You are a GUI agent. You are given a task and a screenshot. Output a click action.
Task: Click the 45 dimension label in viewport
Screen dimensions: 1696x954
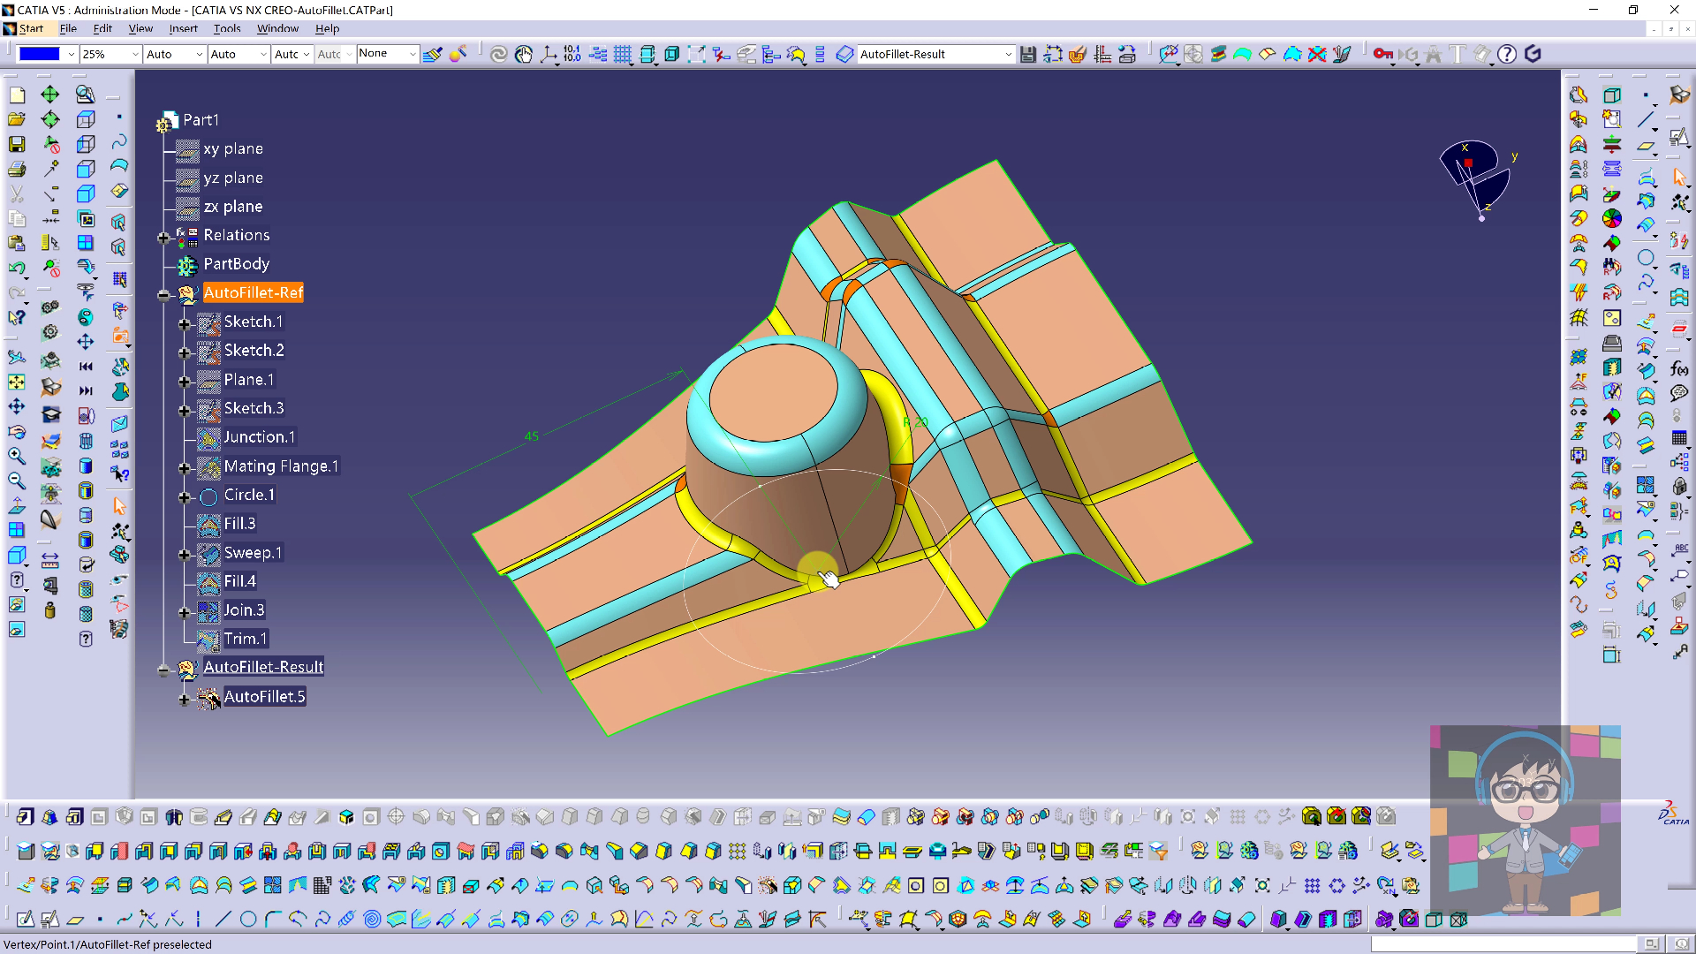(x=531, y=436)
